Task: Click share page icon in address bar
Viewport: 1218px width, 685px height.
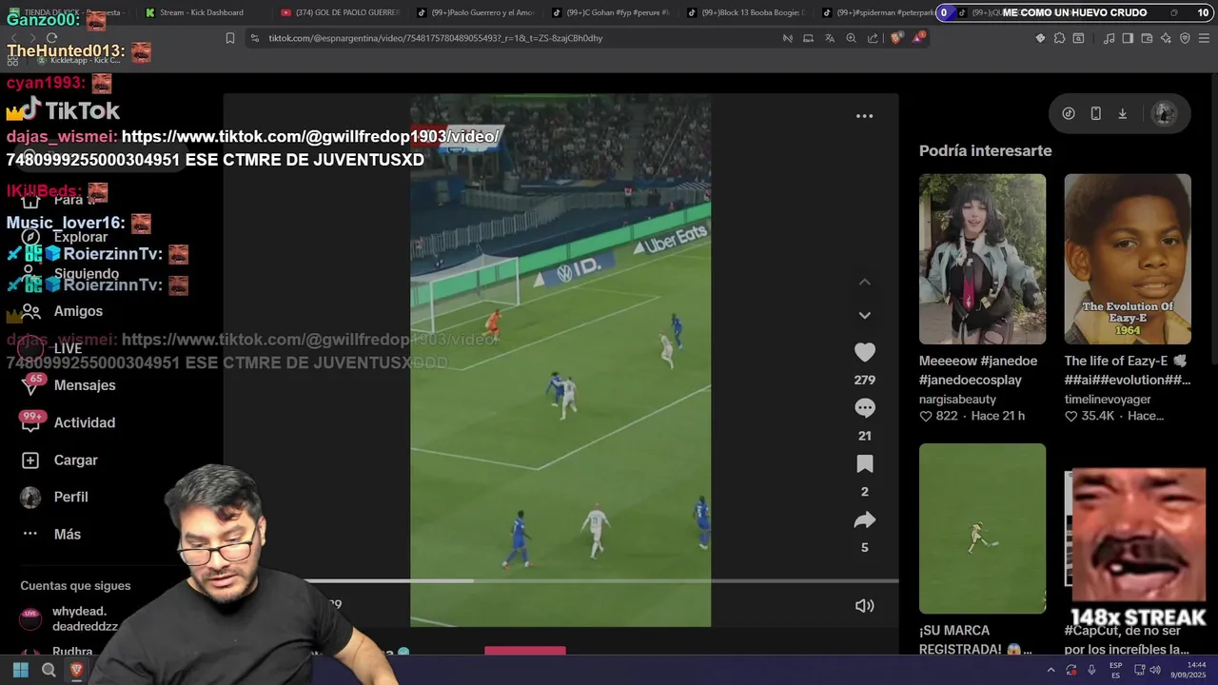Action: tap(873, 38)
